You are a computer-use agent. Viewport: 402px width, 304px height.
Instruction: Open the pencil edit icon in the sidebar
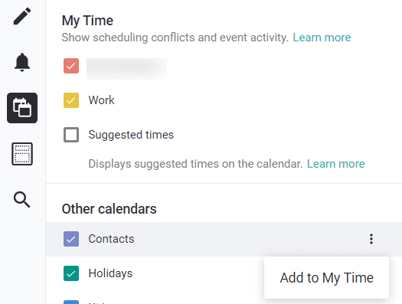point(22,16)
